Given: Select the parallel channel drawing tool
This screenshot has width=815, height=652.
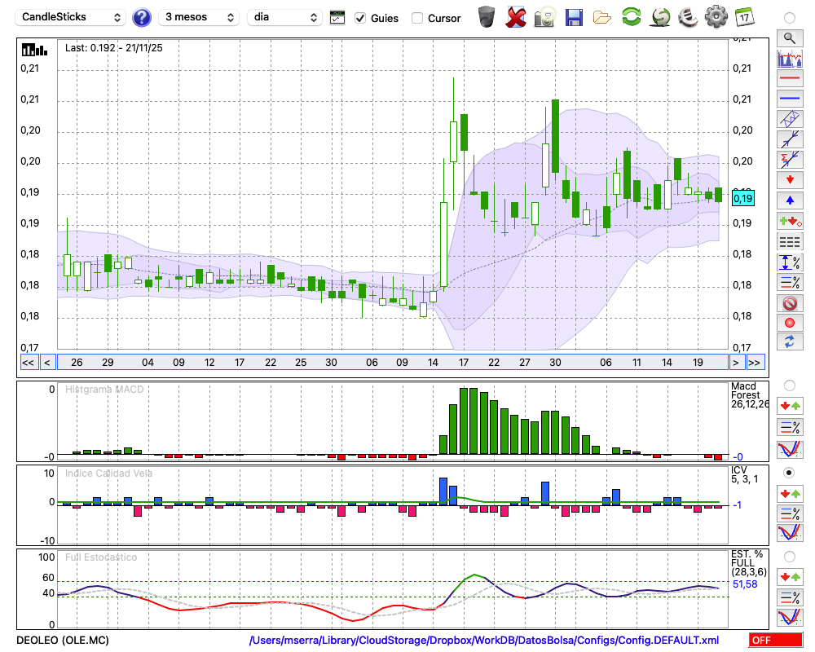Looking at the screenshot, I should (x=789, y=119).
